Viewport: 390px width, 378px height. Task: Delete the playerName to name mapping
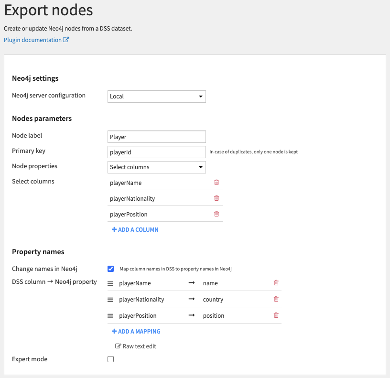point(276,283)
